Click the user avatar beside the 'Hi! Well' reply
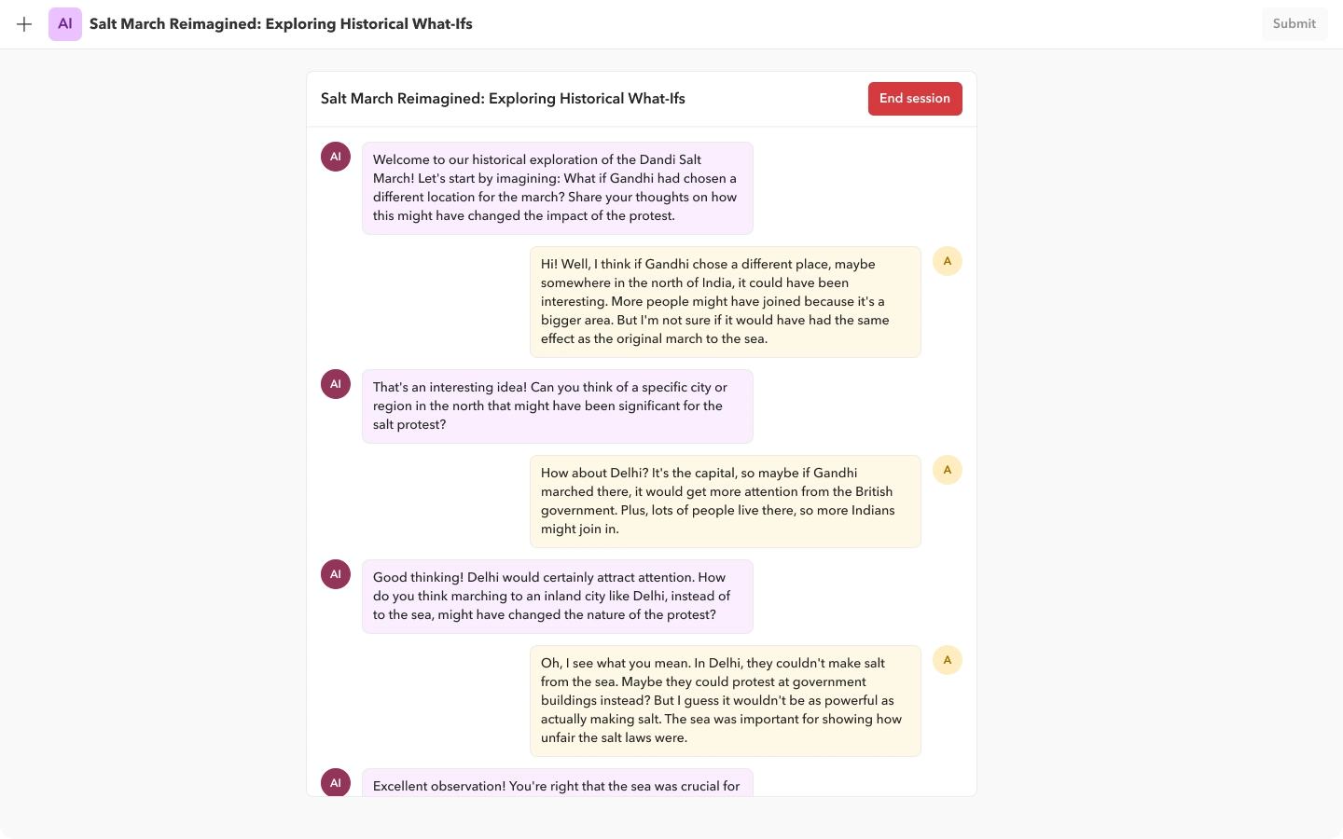Screen dimensions: 1343x839 (947, 261)
